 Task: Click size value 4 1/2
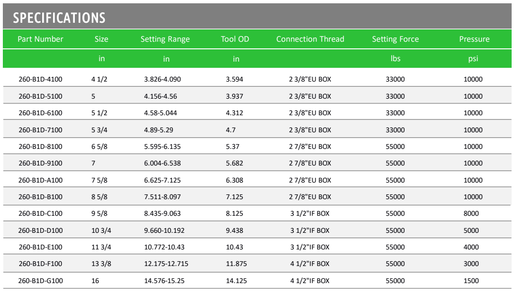99,79
